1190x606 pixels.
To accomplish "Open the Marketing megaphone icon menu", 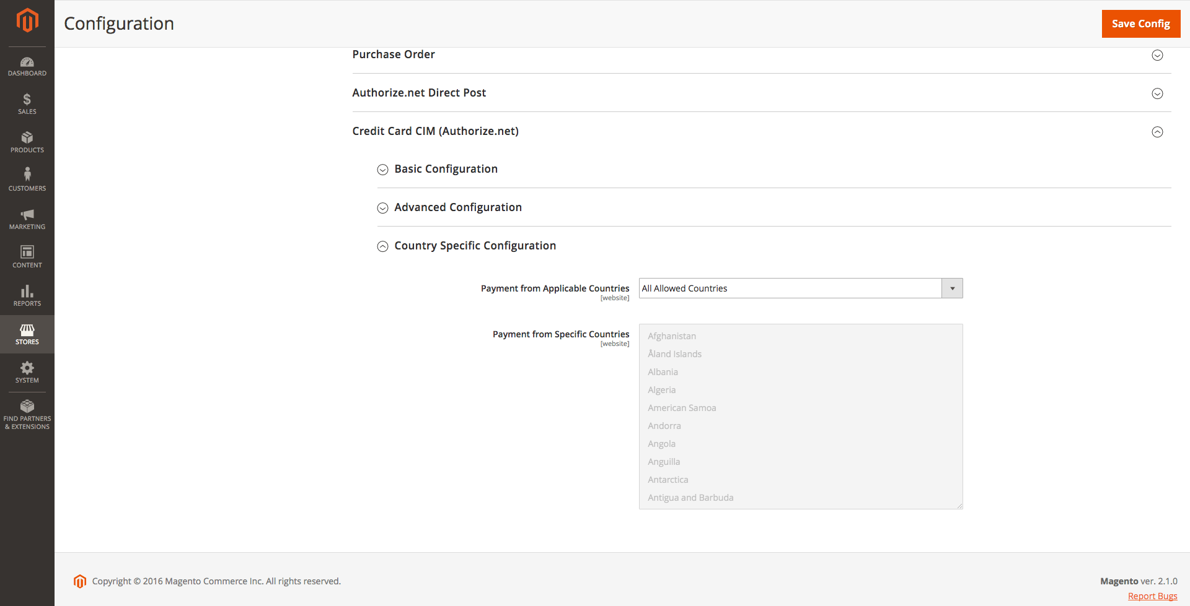I will pos(27,219).
